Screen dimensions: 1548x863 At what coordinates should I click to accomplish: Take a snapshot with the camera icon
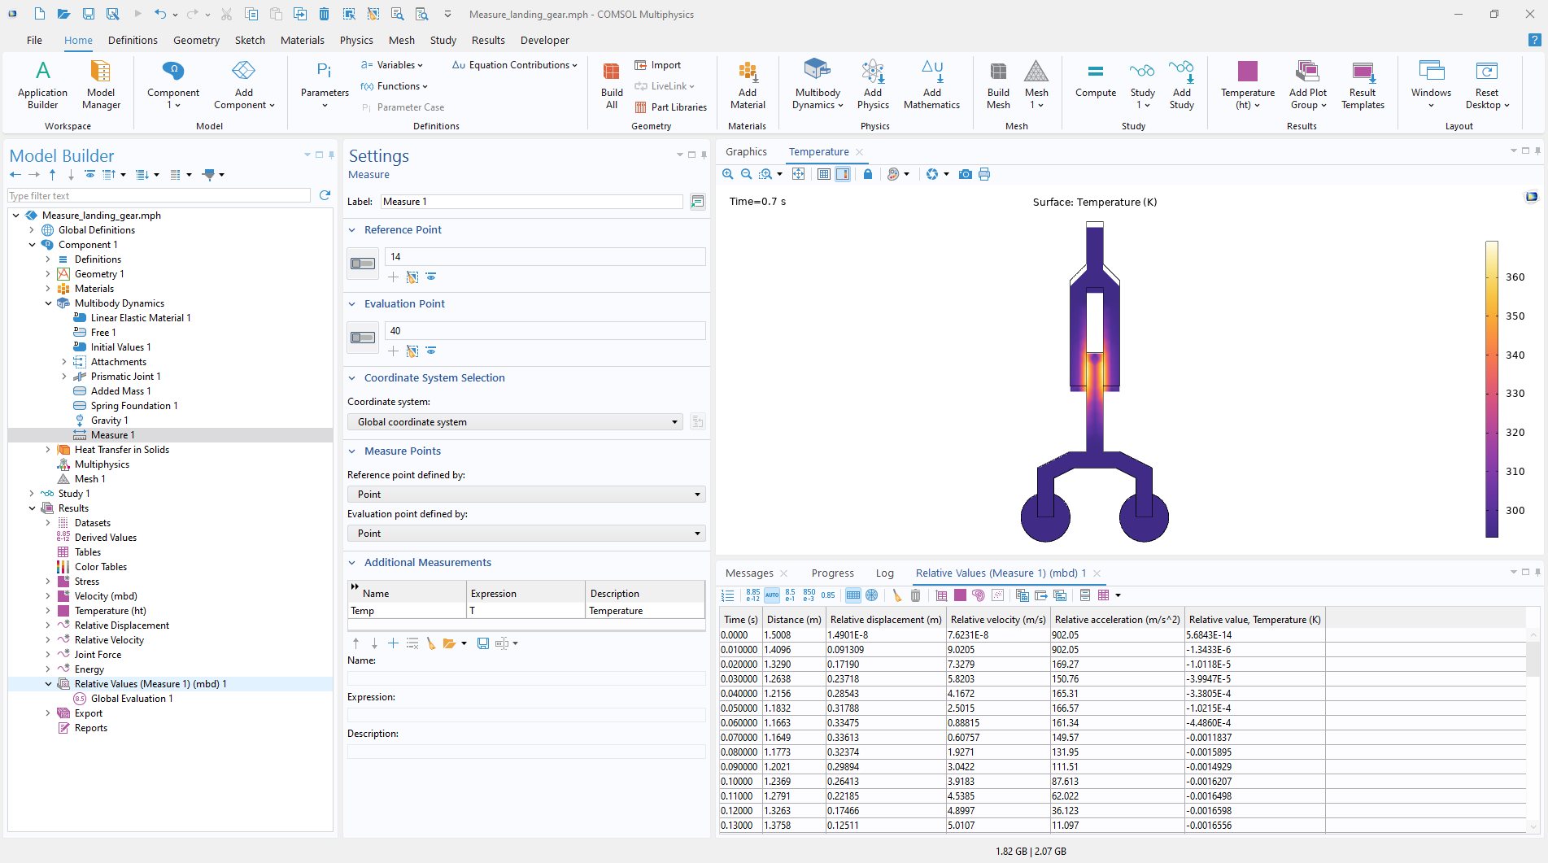coord(966,174)
